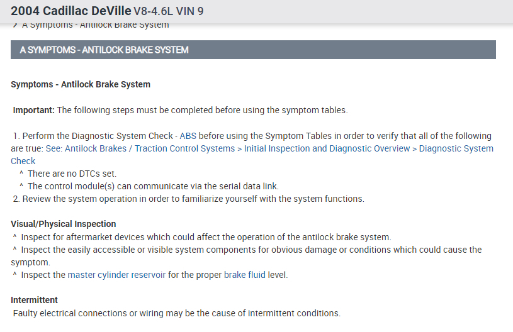Viewport: 513px width, 332px height.
Task: Click the gray 'A SYMPTOMS - ANTILOCK BRAKE SYSTEM' header bar
Action: point(253,50)
